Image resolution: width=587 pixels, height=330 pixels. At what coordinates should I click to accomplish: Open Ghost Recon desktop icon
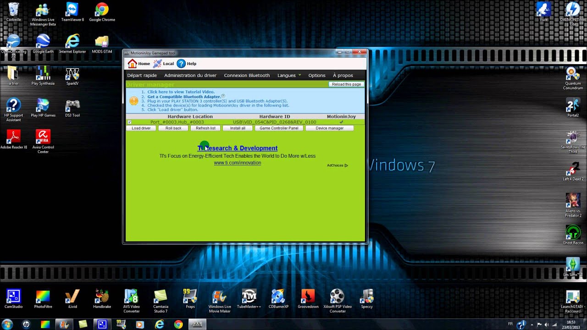pos(573,235)
